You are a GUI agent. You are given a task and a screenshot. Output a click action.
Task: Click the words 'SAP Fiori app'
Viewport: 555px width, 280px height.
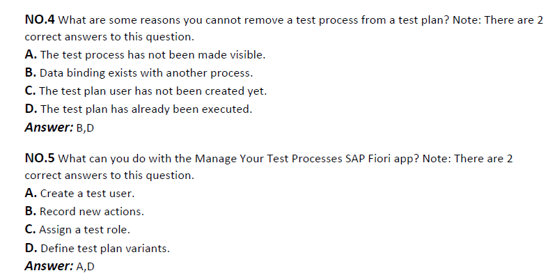(382, 159)
